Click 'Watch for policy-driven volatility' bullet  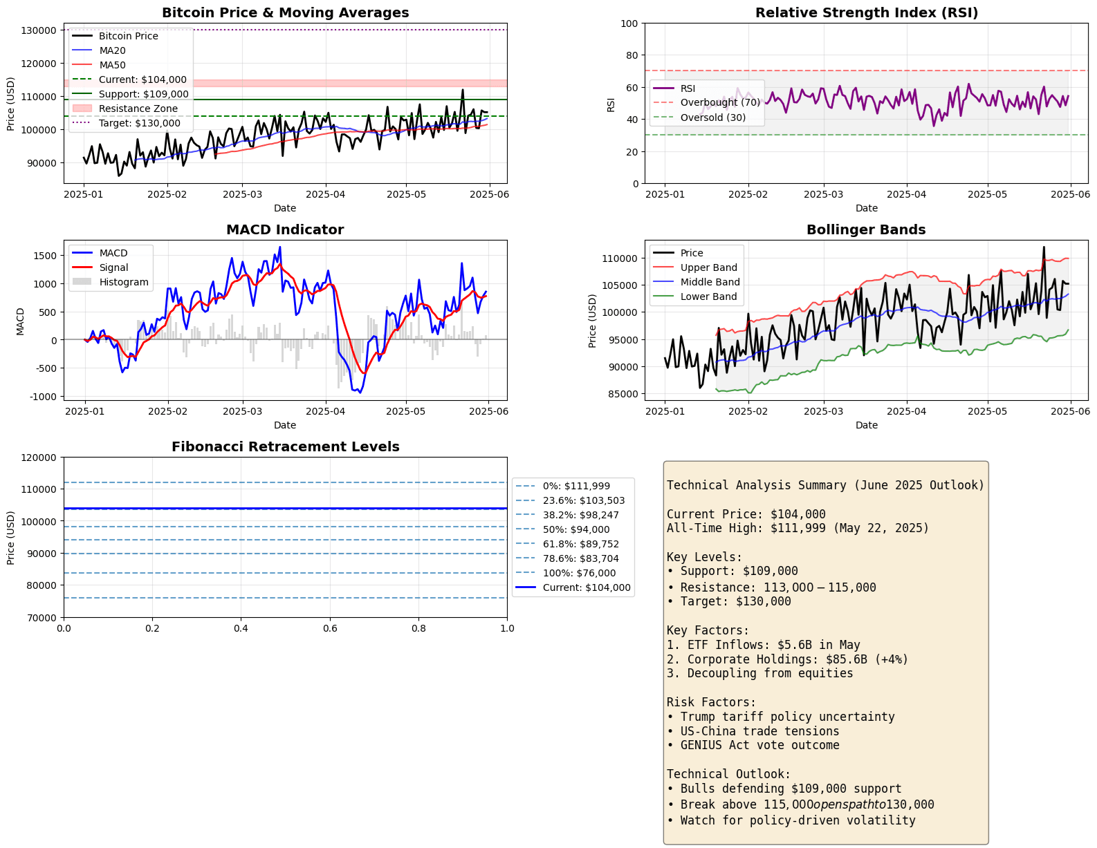791,820
